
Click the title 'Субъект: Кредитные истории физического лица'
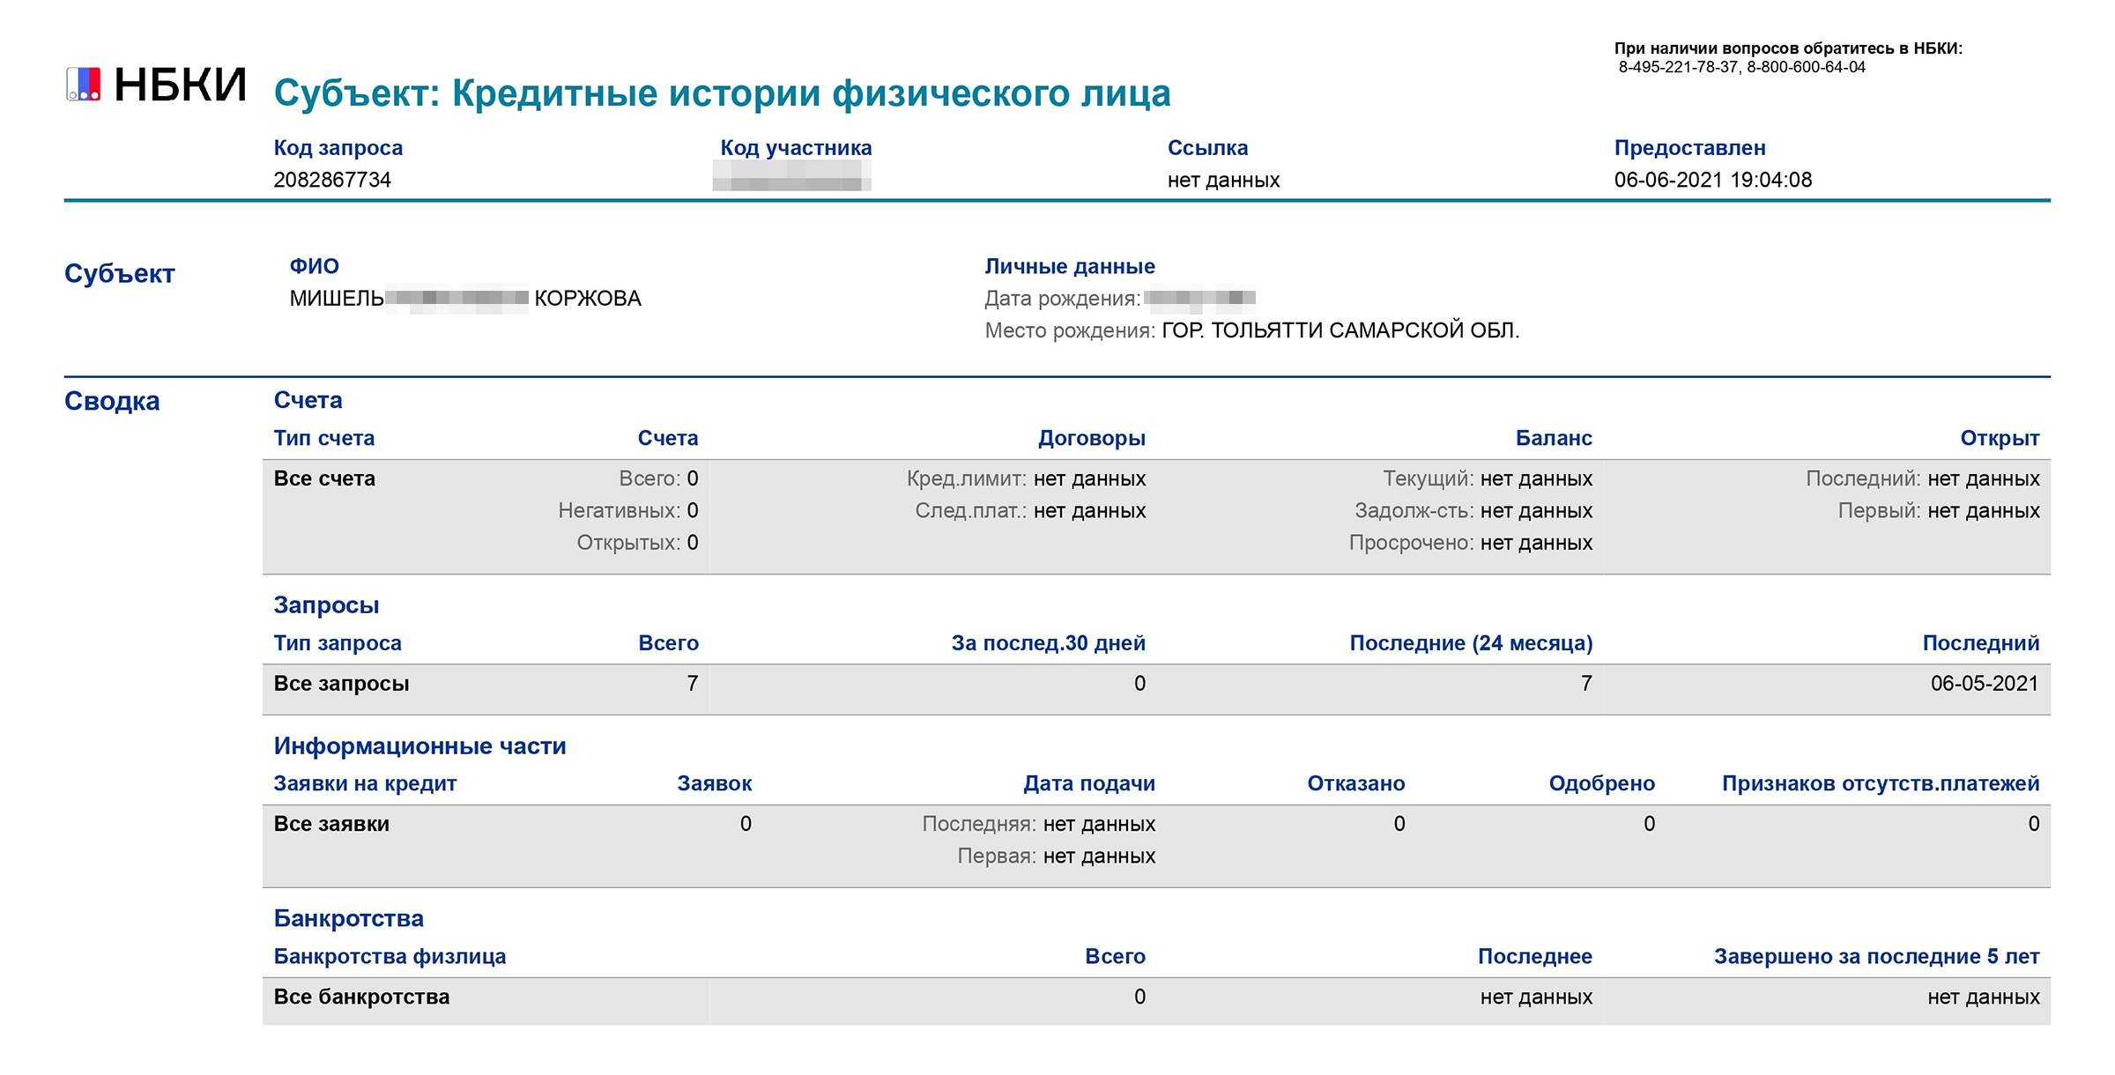(723, 93)
